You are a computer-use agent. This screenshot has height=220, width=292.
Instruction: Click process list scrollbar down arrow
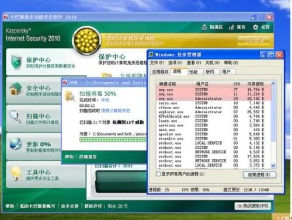pos(273,166)
